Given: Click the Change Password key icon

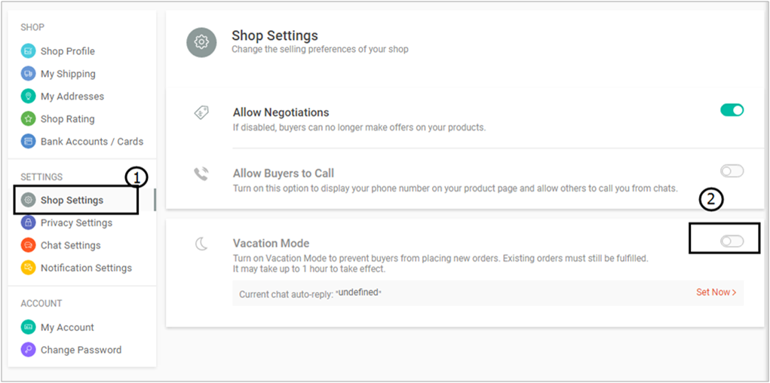Looking at the screenshot, I should point(29,350).
